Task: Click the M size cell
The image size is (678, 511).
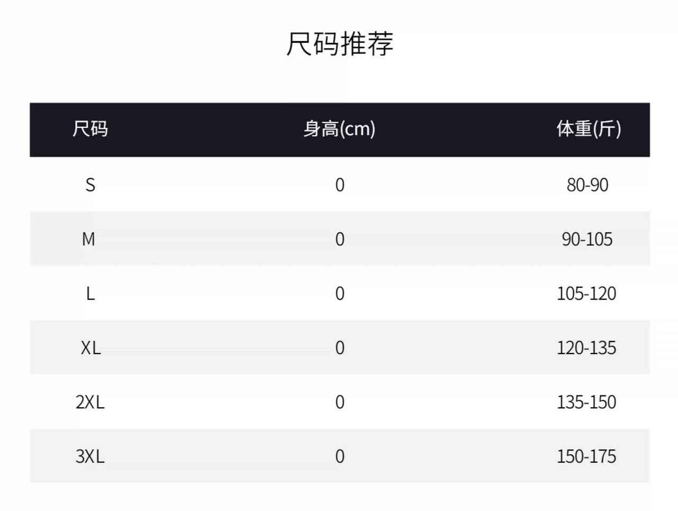Action: point(88,240)
